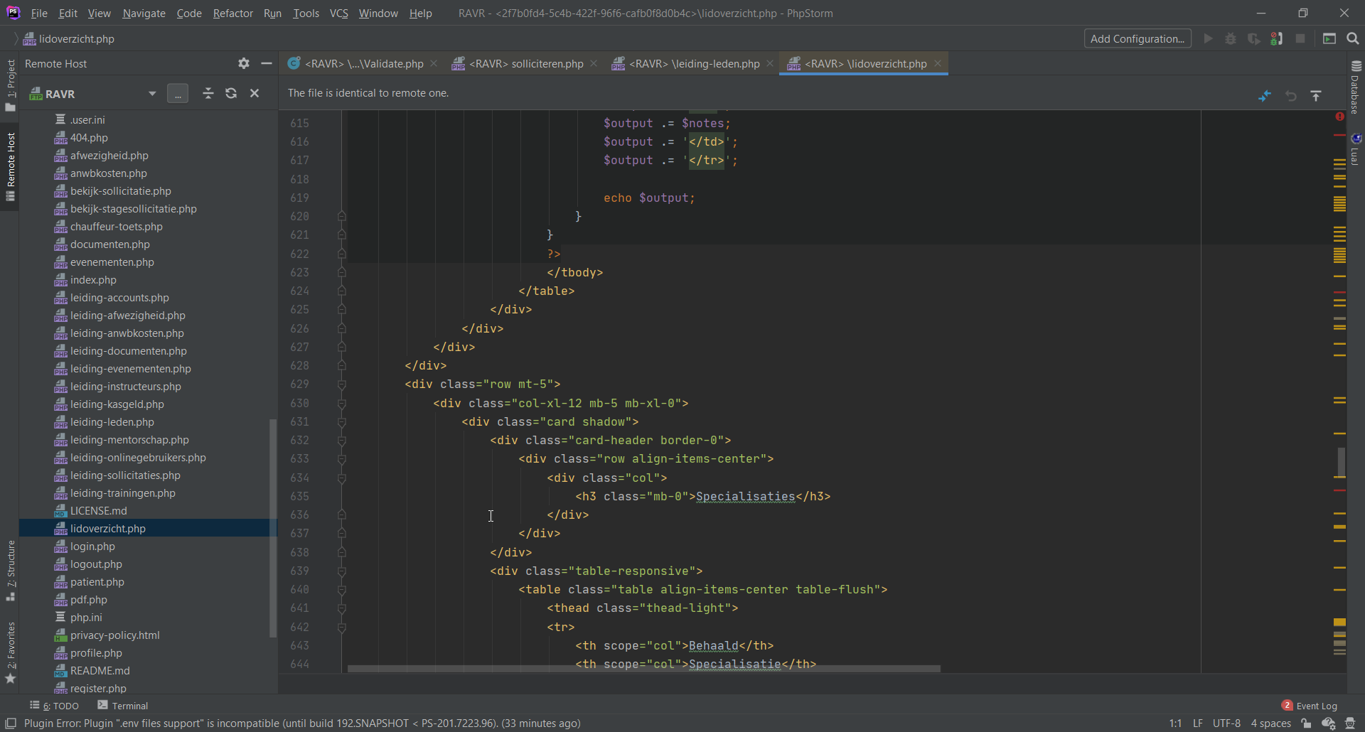Switch to the leiding-leden.php editor tab
Image resolution: width=1365 pixels, height=732 pixels.
(x=693, y=63)
